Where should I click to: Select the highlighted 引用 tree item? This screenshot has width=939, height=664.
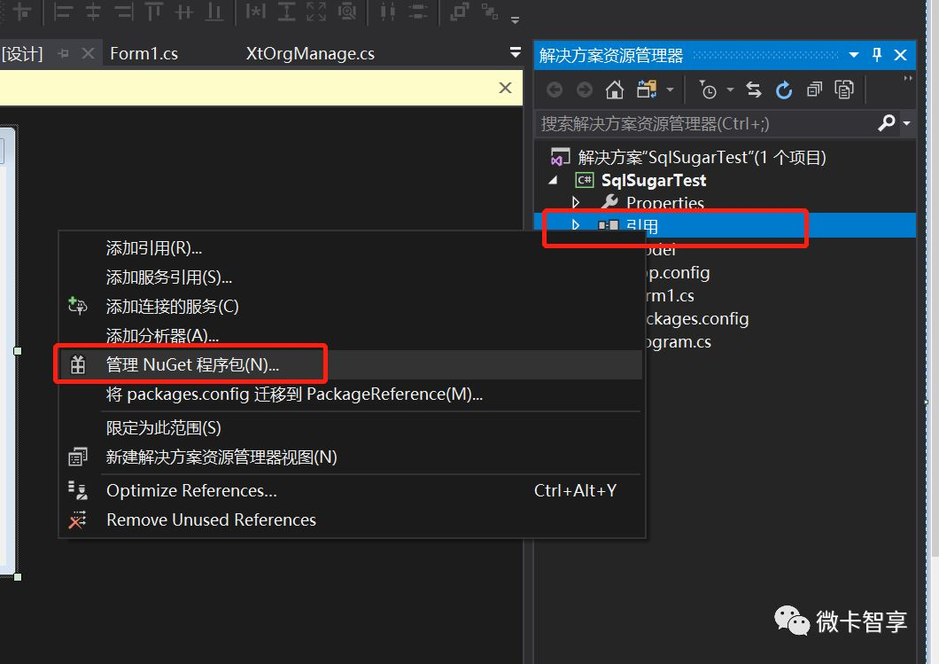(x=725, y=225)
